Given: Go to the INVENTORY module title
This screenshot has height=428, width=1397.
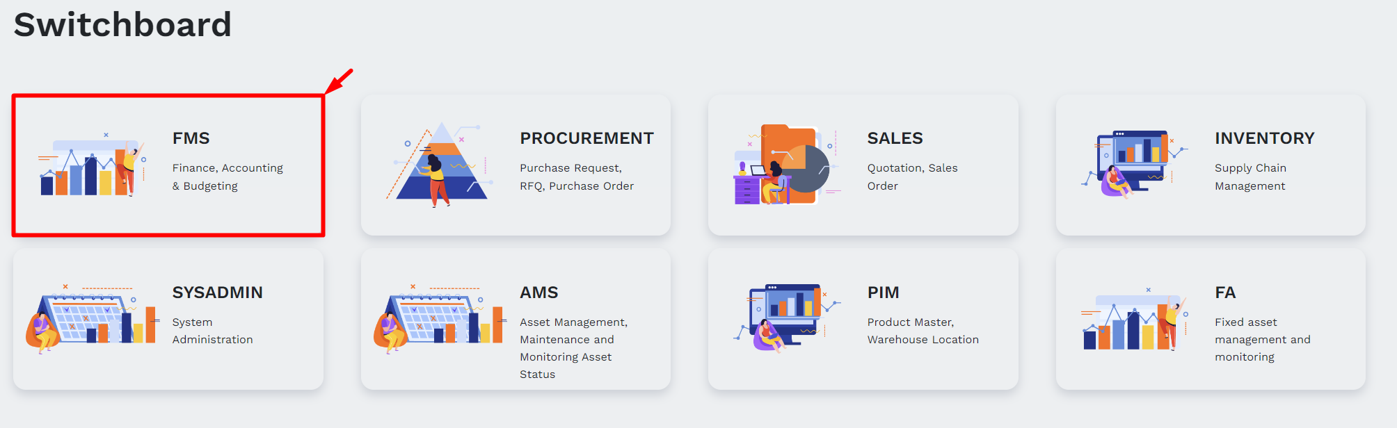Looking at the screenshot, I should [x=1264, y=138].
